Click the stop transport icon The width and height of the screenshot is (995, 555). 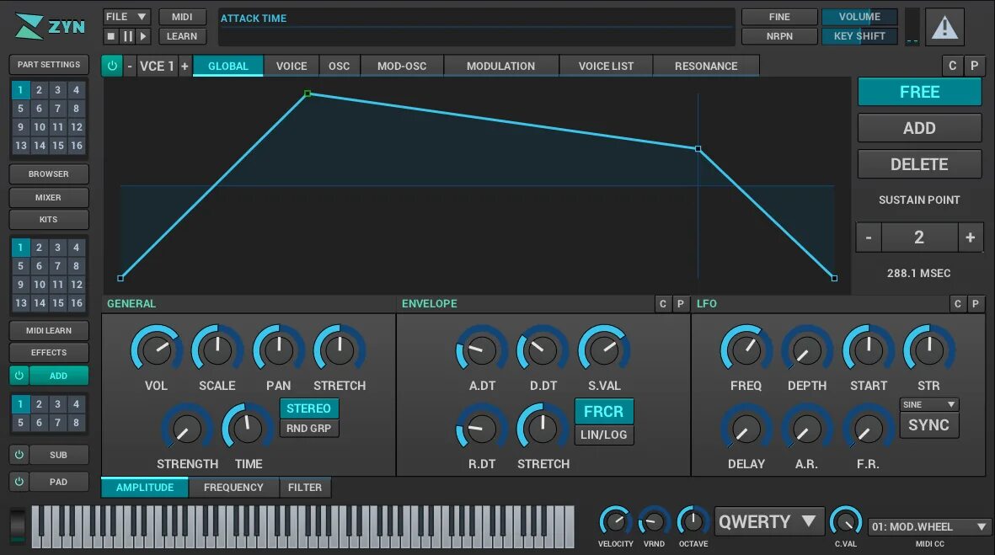point(110,36)
